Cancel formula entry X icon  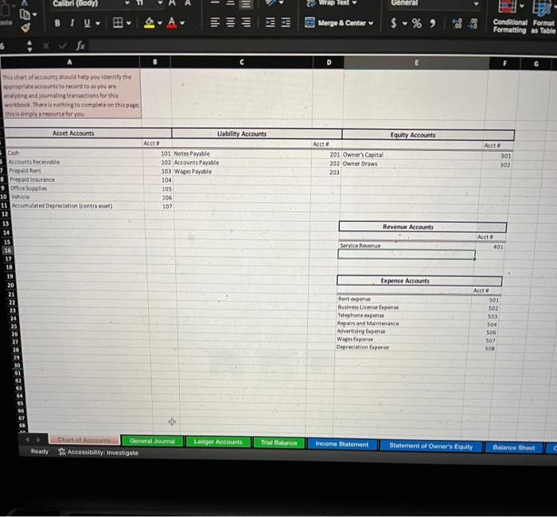coord(46,46)
